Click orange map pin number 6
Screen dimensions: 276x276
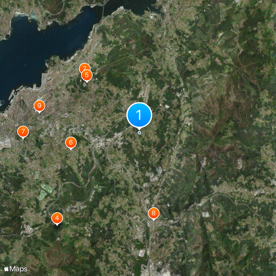[71, 142]
